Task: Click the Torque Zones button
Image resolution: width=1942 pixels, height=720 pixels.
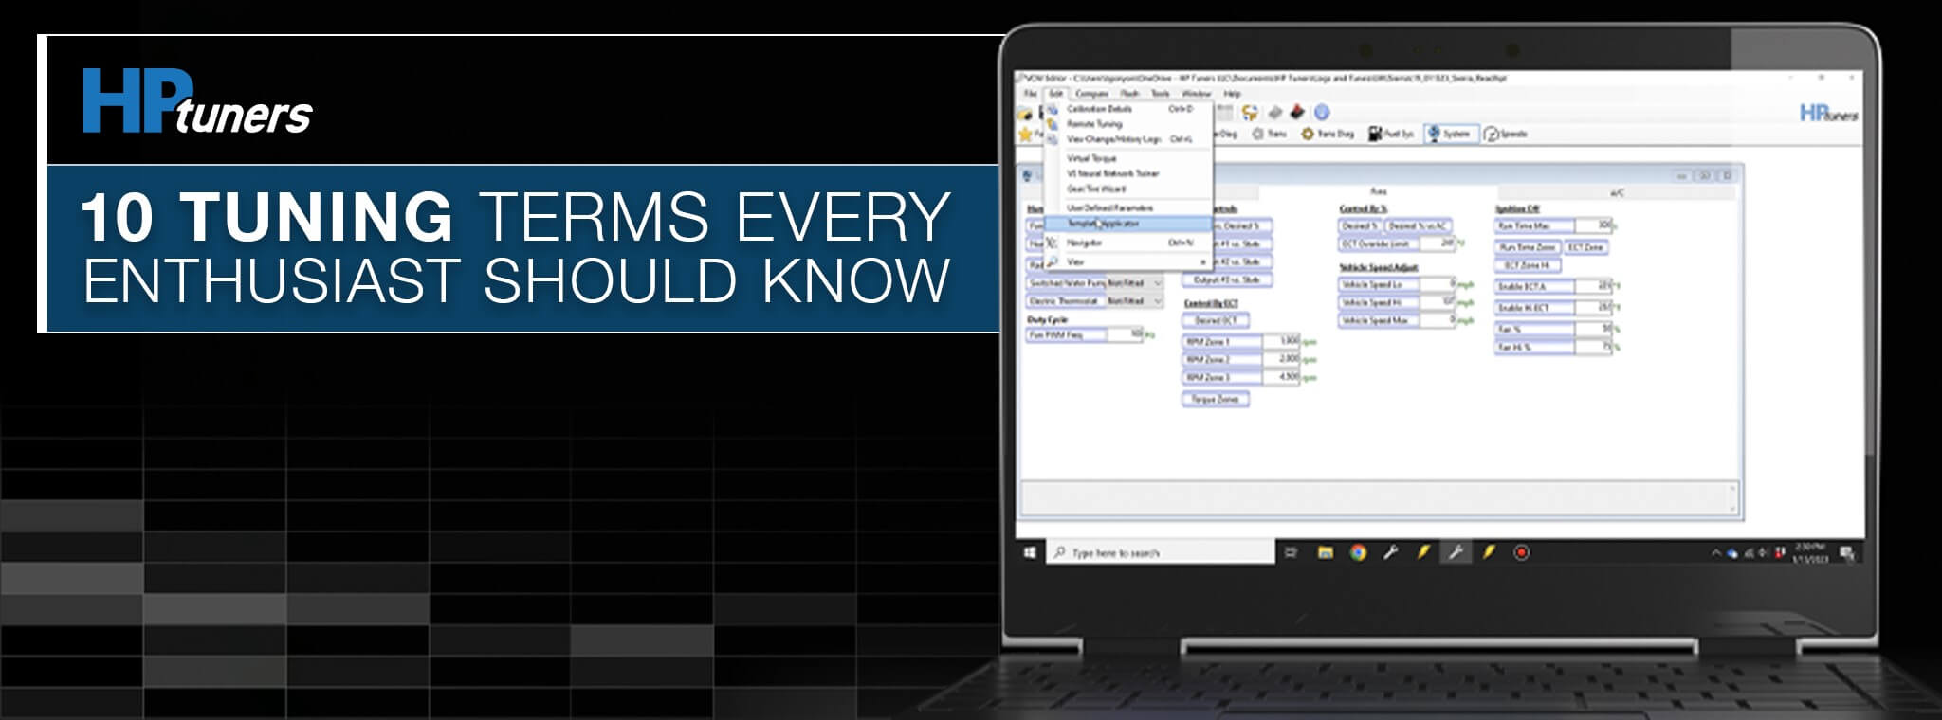Action: (x=1216, y=400)
